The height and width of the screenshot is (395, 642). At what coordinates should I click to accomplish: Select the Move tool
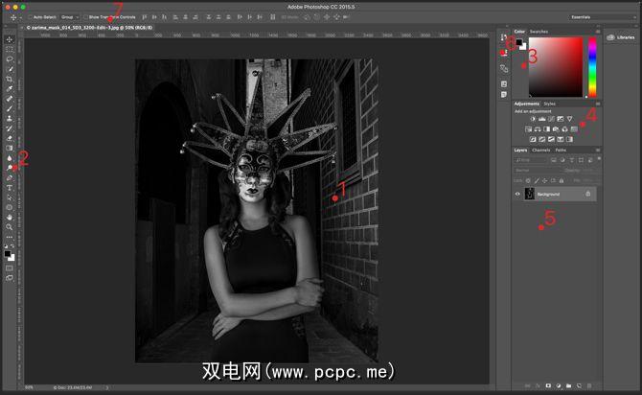(x=10, y=39)
